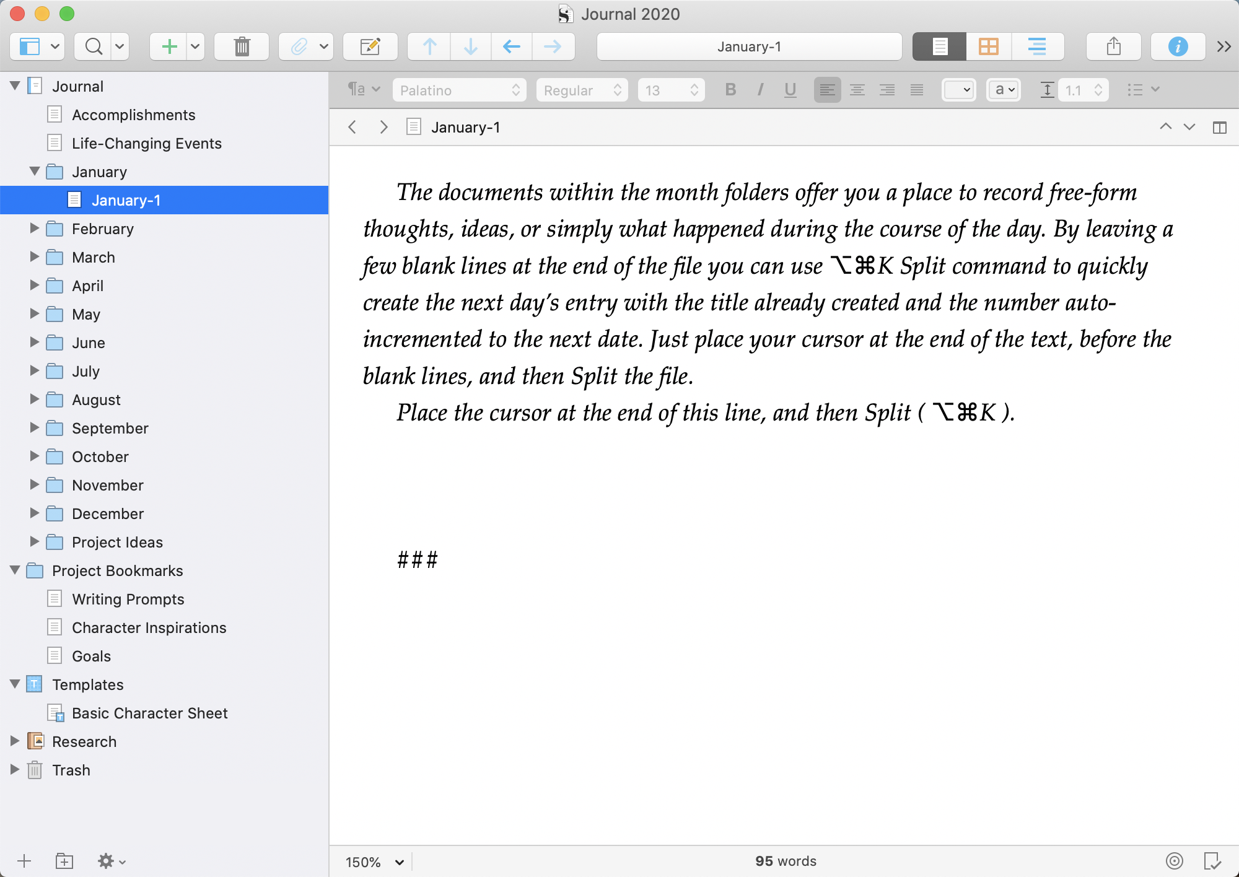
Task: Go forward in editor history
Action: 383,127
